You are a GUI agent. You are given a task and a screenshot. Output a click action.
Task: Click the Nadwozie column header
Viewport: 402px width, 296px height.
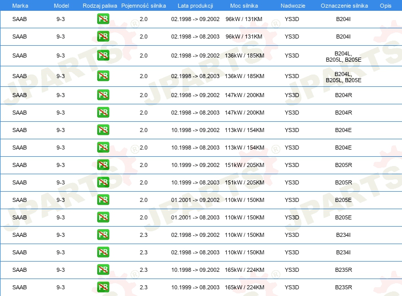[293, 6]
